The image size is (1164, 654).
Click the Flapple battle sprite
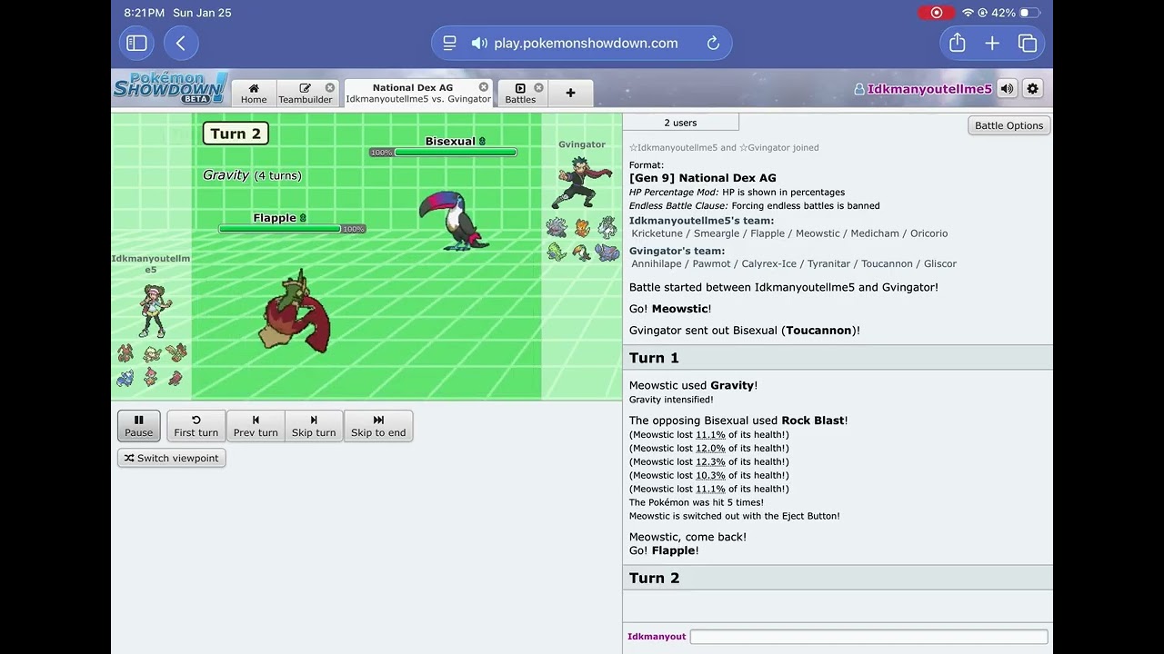[296, 312]
